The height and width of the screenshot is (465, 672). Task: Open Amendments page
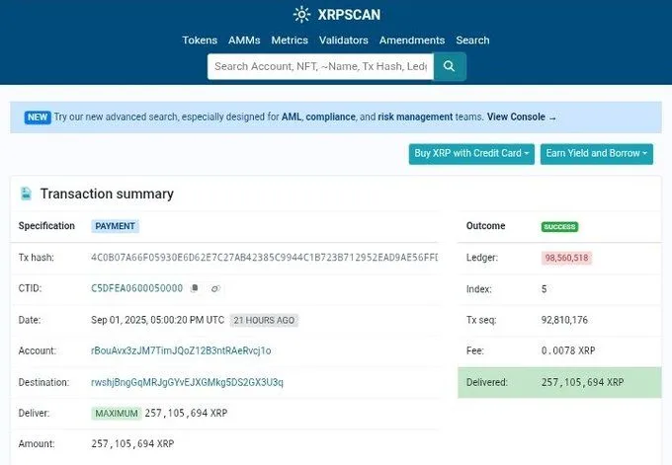click(x=412, y=40)
